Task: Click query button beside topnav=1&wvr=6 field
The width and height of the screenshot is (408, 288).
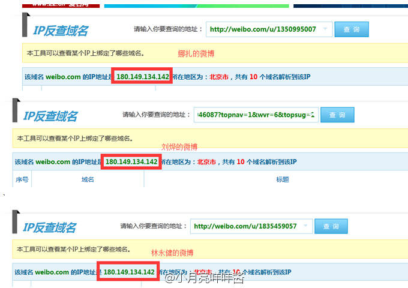Action: coord(337,115)
